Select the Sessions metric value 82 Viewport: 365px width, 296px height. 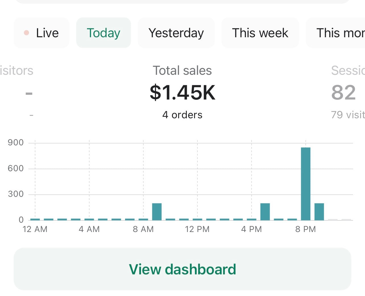pos(343,93)
